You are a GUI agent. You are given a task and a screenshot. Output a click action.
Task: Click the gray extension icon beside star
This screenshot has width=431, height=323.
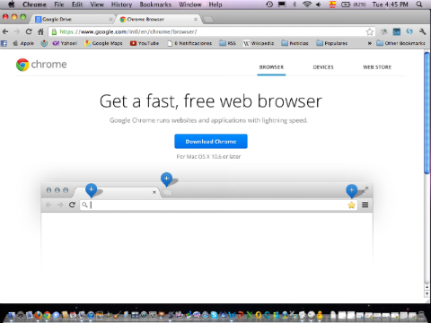(x=383, y=31)
